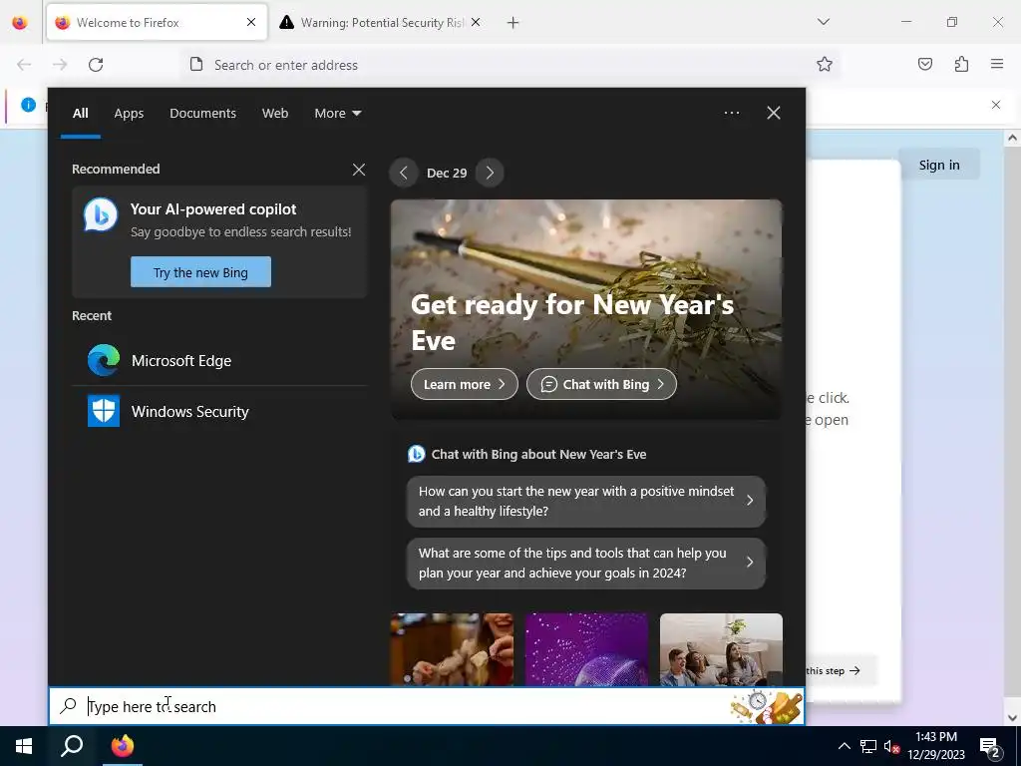Close the Security Risk warning tab

coord(476,22)
